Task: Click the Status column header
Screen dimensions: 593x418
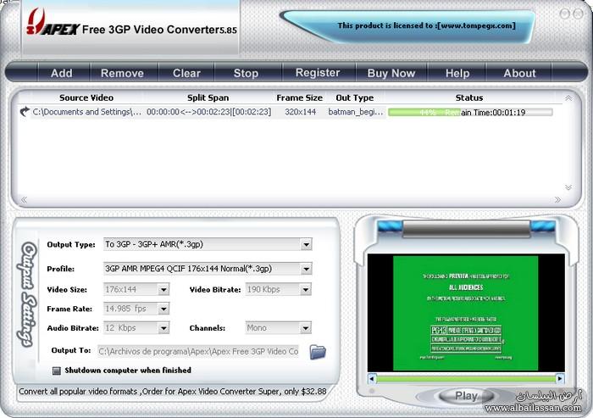Action: coord(469,98)
